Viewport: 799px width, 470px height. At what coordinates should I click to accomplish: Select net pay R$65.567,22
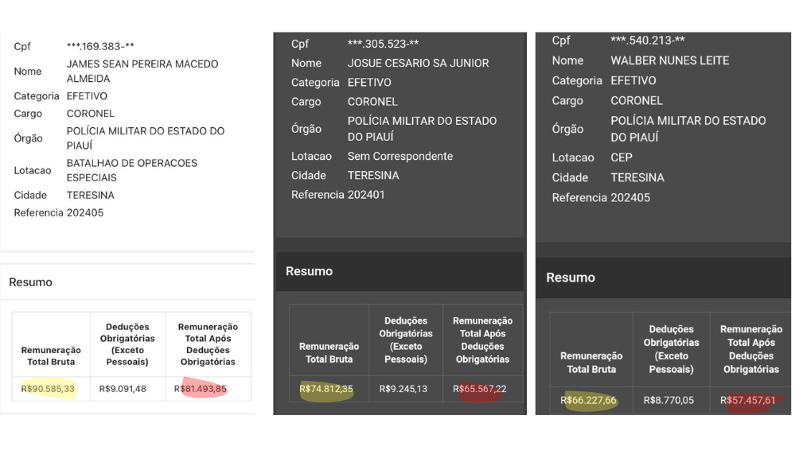coord(480,389)
